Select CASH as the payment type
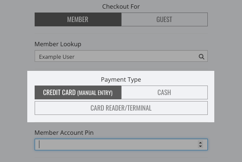The width and height of the screenshot is (242, 162). coord(165,92)
